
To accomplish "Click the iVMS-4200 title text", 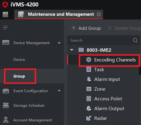I will coord(25,5).
